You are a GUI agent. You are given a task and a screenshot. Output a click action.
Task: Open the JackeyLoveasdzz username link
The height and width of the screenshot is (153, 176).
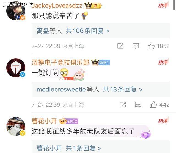(57, 5)
